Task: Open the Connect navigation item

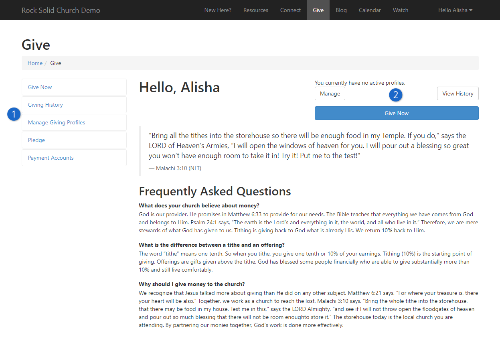Action: pos(290,10)
